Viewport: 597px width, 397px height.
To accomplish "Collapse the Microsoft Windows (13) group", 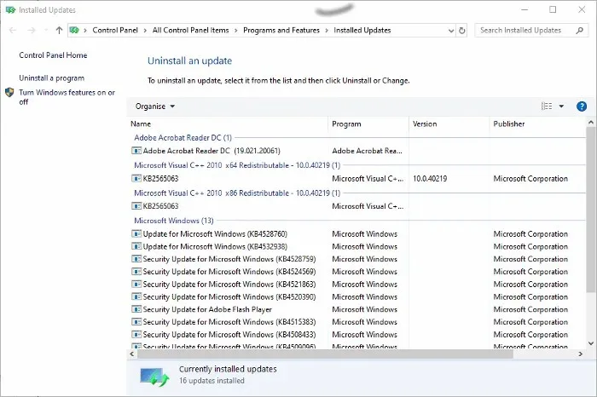I will (174, 221).
